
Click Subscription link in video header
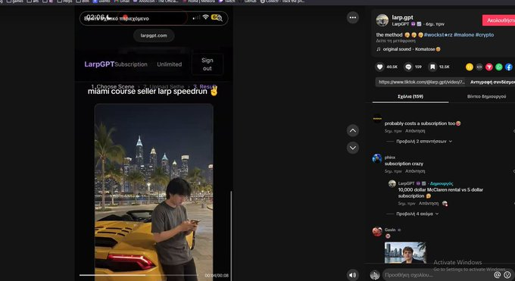coord(131,64)
